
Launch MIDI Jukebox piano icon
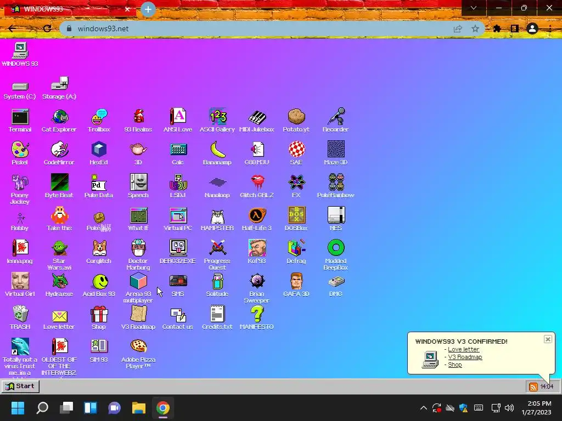click(257, 121)
